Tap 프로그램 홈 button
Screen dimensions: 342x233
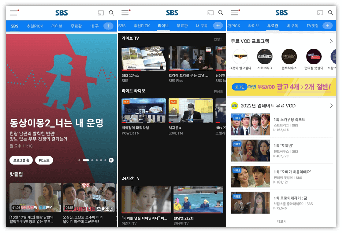click(x=21, y=160)
